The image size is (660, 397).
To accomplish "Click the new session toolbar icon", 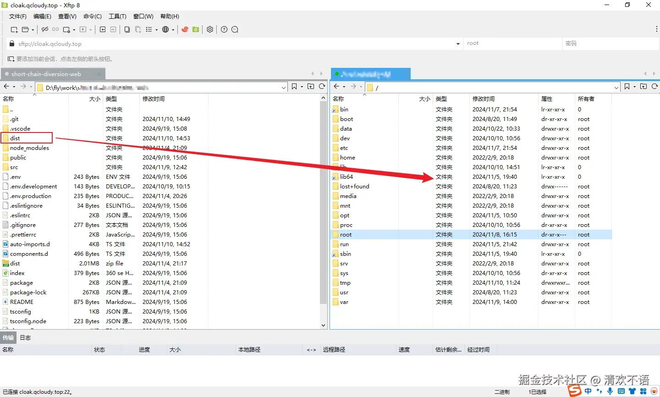I will point(14,29).
